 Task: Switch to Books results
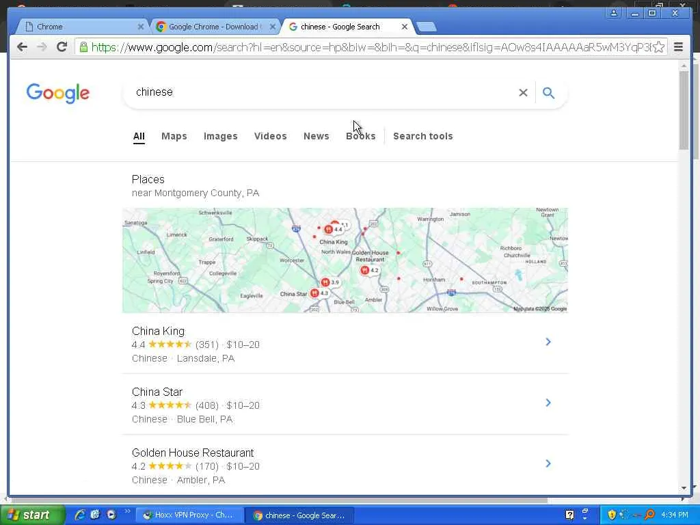pos(361,136)
